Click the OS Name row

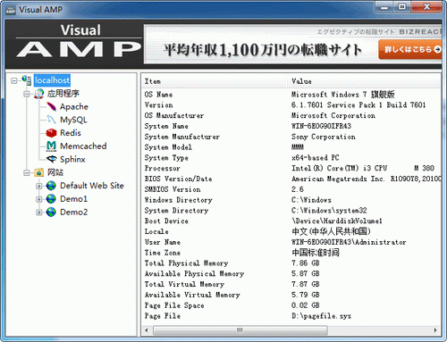pyautogui.click(x=291, y=95)
